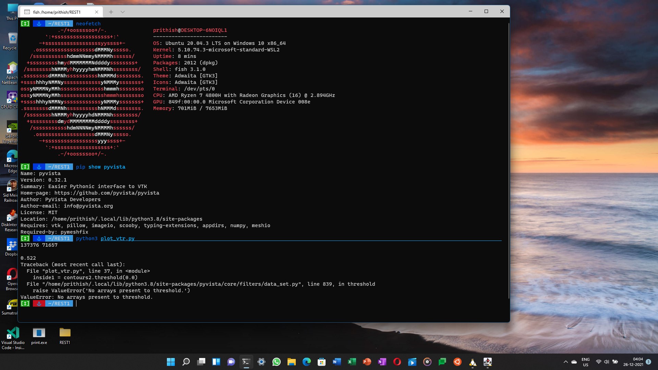Viewport: 658px width, 370px height.
Task: Launch Microsoft Word from the taskbar
Action: (x=337, y=362)
